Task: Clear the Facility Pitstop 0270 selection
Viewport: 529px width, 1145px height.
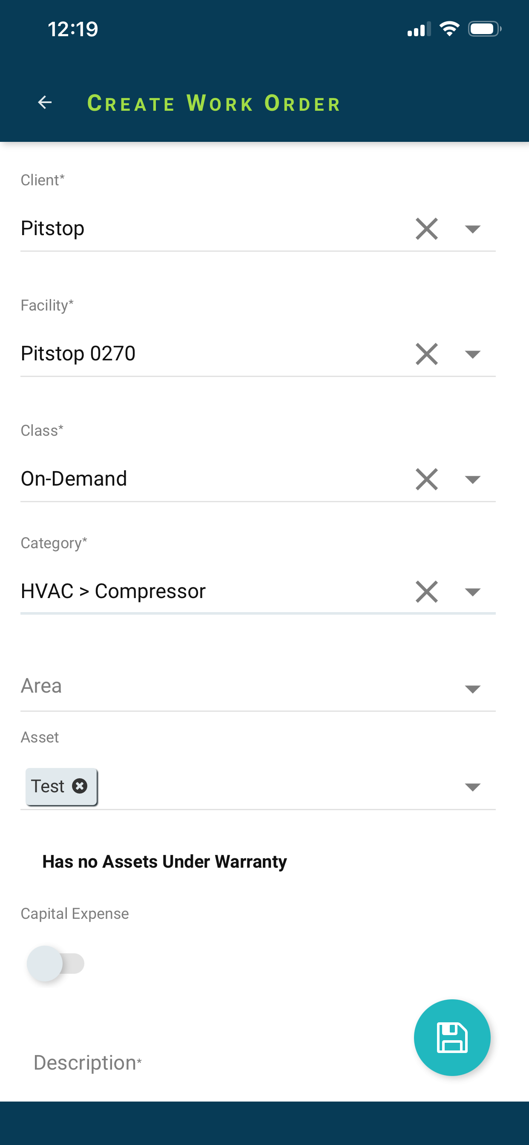Action: click(426, 354)
